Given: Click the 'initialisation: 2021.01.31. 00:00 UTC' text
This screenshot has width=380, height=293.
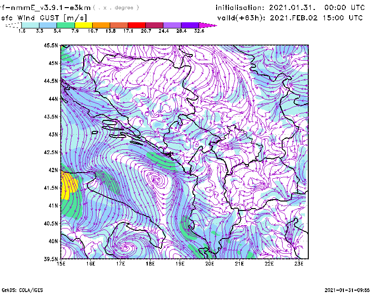Looking at the screenshot, I should tap(290, 8).
